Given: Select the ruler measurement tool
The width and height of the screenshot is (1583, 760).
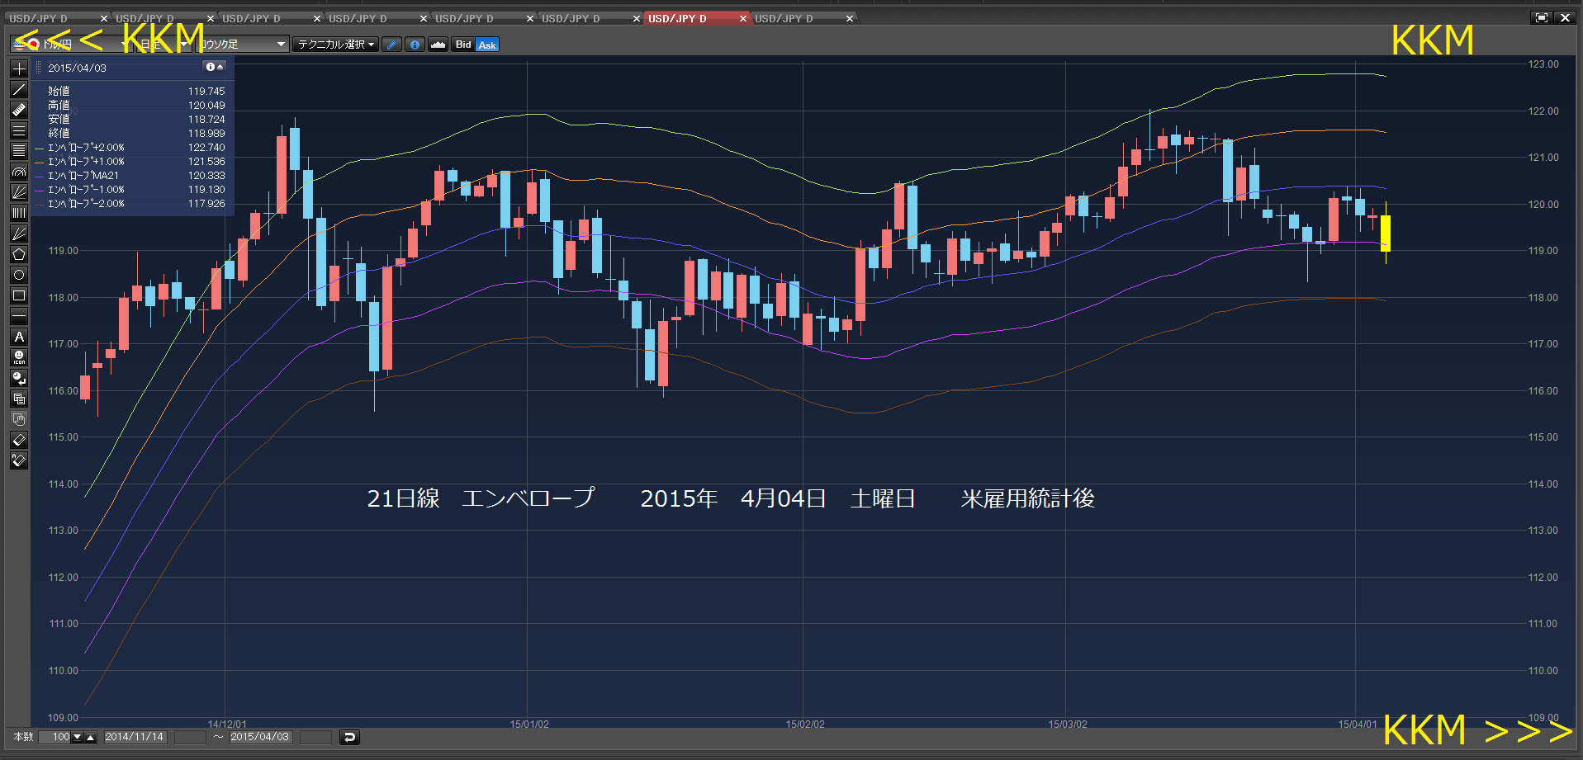Looking at the screenshot, I should point(19,110).
